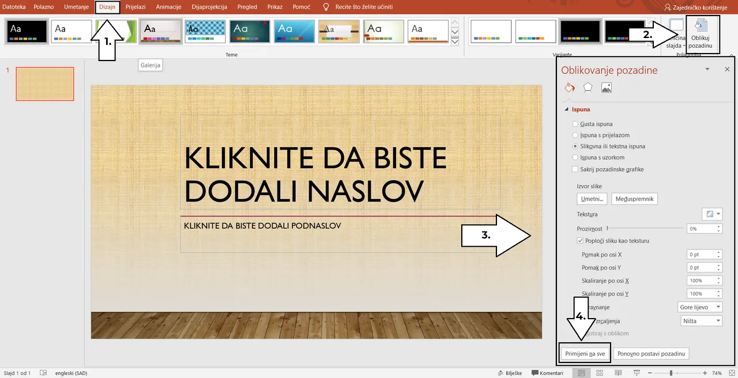This screenshot has height=378, width=738.
Task: Open the Picture tab in background pane
Action: [x=606, y=88]
